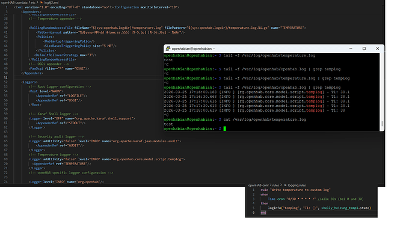Click the logInfo("templog") line in logging.rules

tap(319, 208)
